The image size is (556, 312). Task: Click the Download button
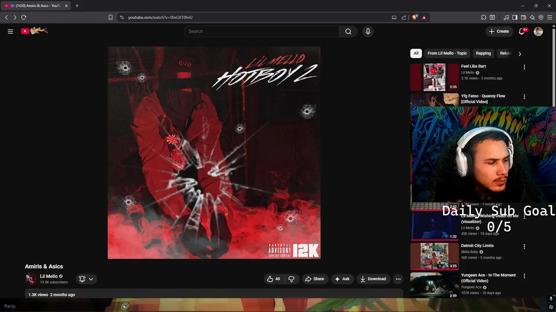(x=373, y=279)
